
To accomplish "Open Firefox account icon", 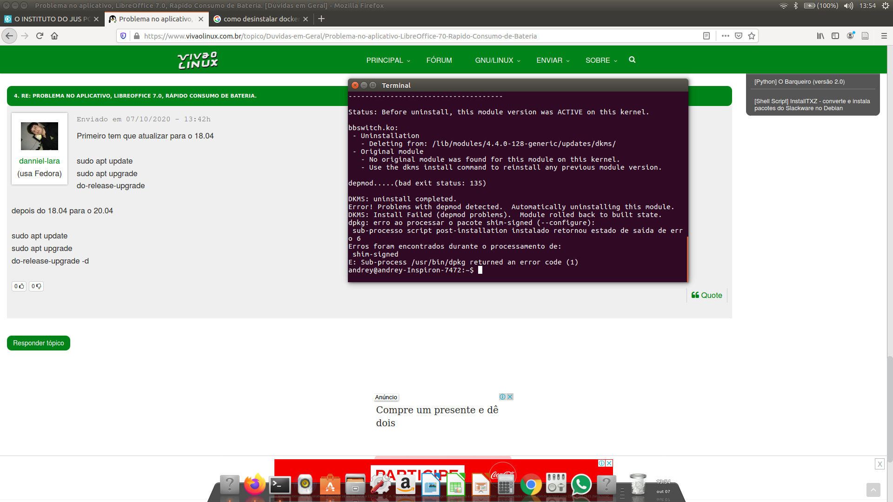I will (x=850, y=36).
